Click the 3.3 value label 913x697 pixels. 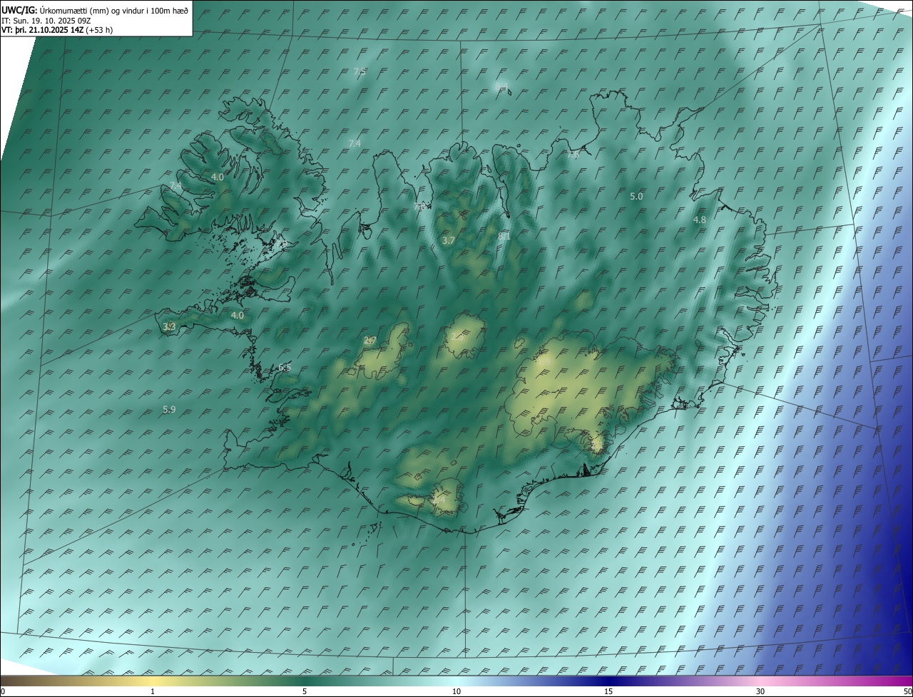(x=169, y=327)
